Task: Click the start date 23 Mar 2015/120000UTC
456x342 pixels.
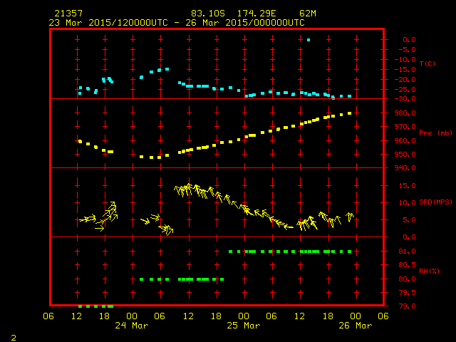Action: 108,23
